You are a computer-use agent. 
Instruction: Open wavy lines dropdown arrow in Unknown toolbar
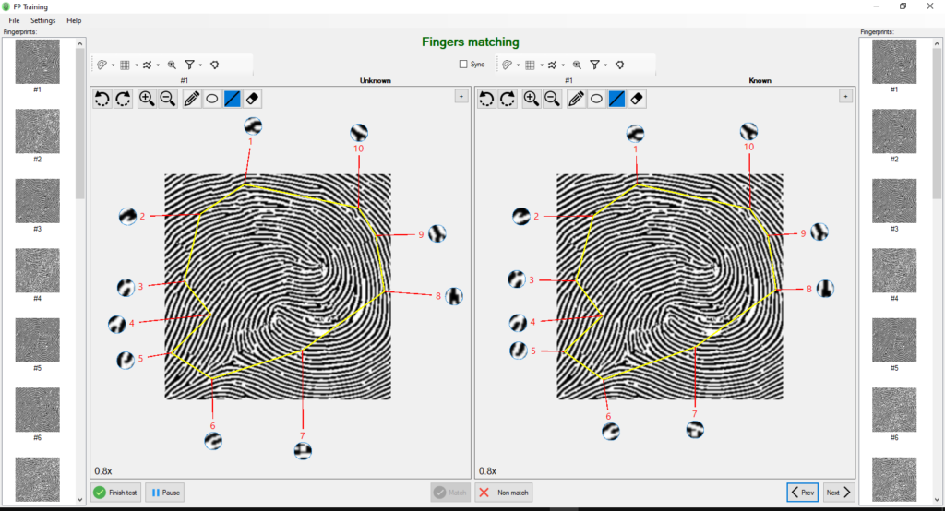(x=158, y=65)
